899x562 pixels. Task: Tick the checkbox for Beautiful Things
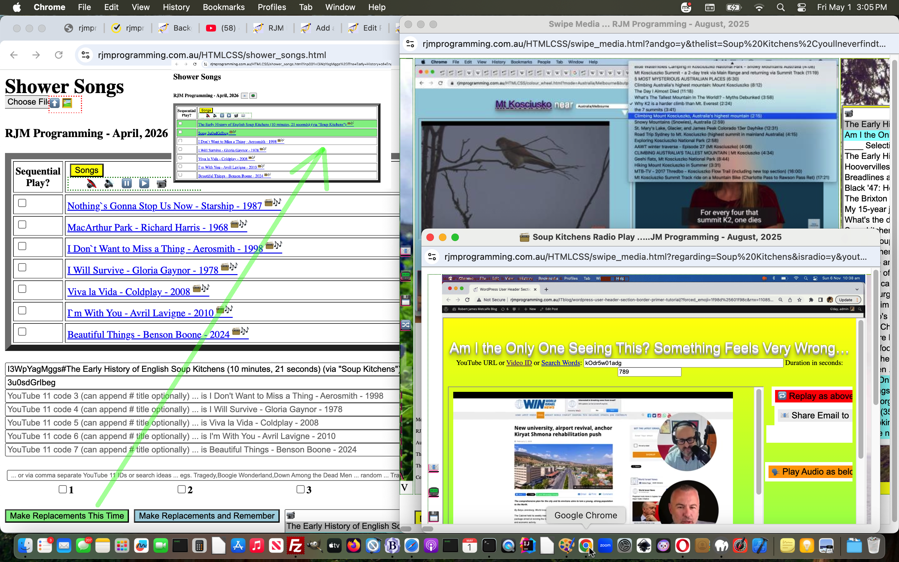tap(22, 332)
